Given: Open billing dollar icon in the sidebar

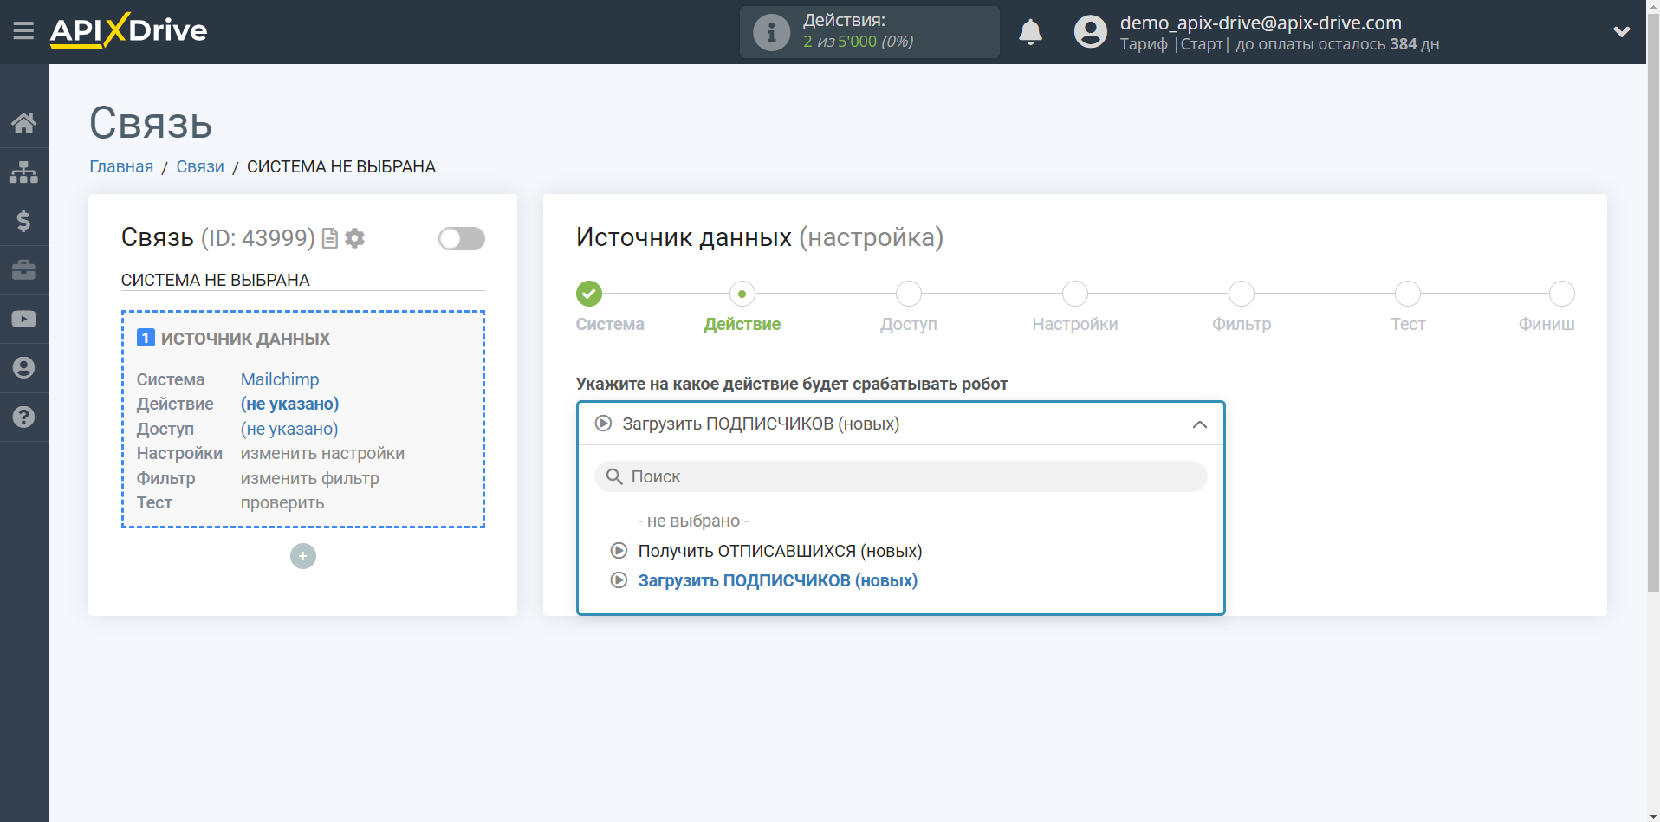Looking at the screenshot, I should [24, 221].
